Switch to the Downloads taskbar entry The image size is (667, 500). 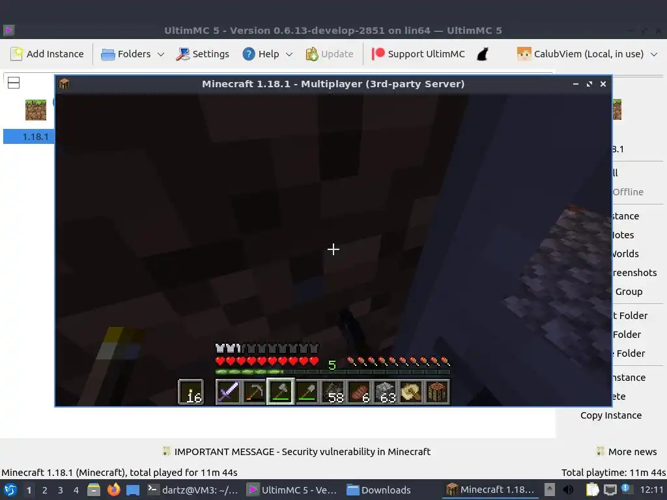(x=378, y=490)
